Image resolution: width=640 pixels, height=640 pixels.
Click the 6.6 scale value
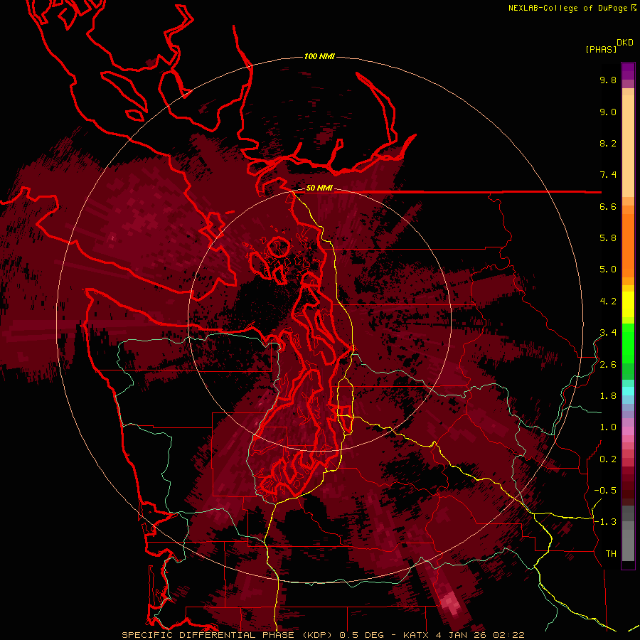pyautogui.click(x=608, y=206)
